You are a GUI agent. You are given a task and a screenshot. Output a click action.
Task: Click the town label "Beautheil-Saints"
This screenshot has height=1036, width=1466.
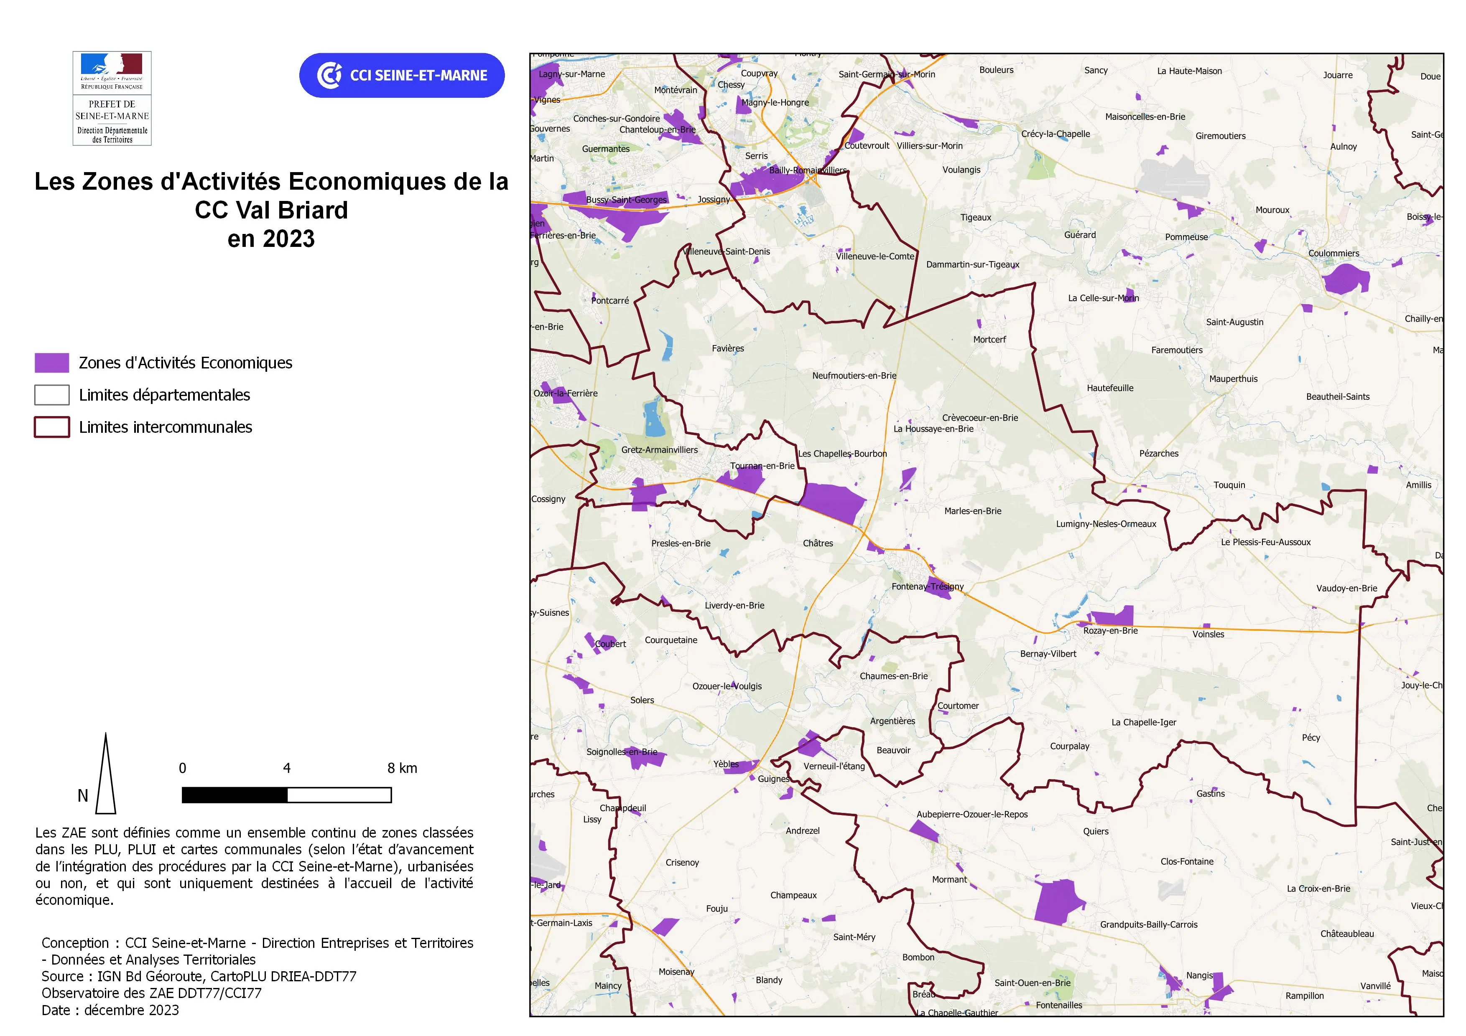1338,397
